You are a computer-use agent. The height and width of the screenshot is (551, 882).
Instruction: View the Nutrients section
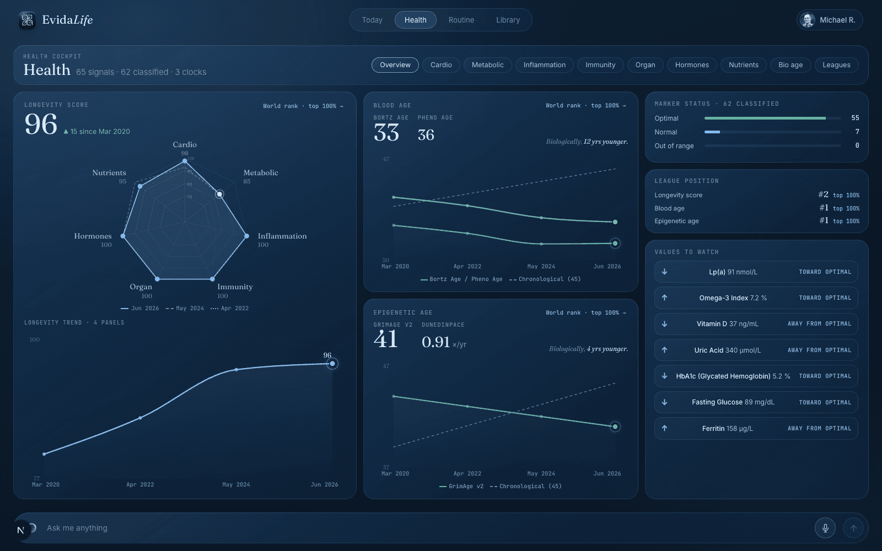(x=744, y=65)
